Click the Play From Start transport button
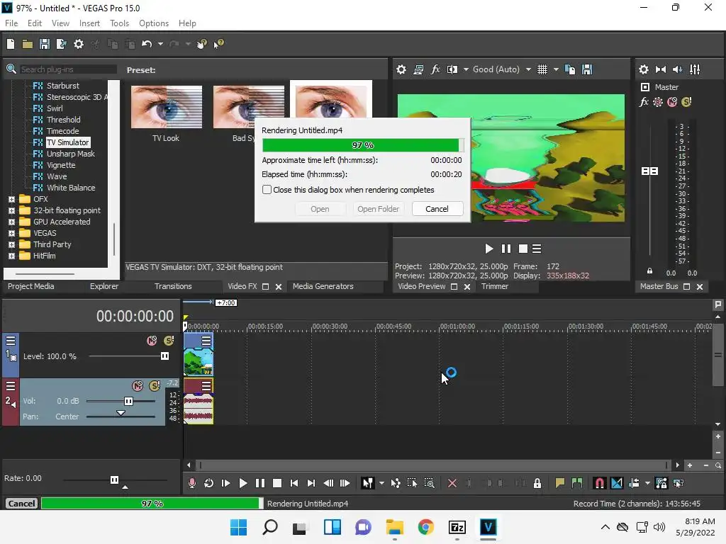The image size is (726, 544). coord(226,483)
